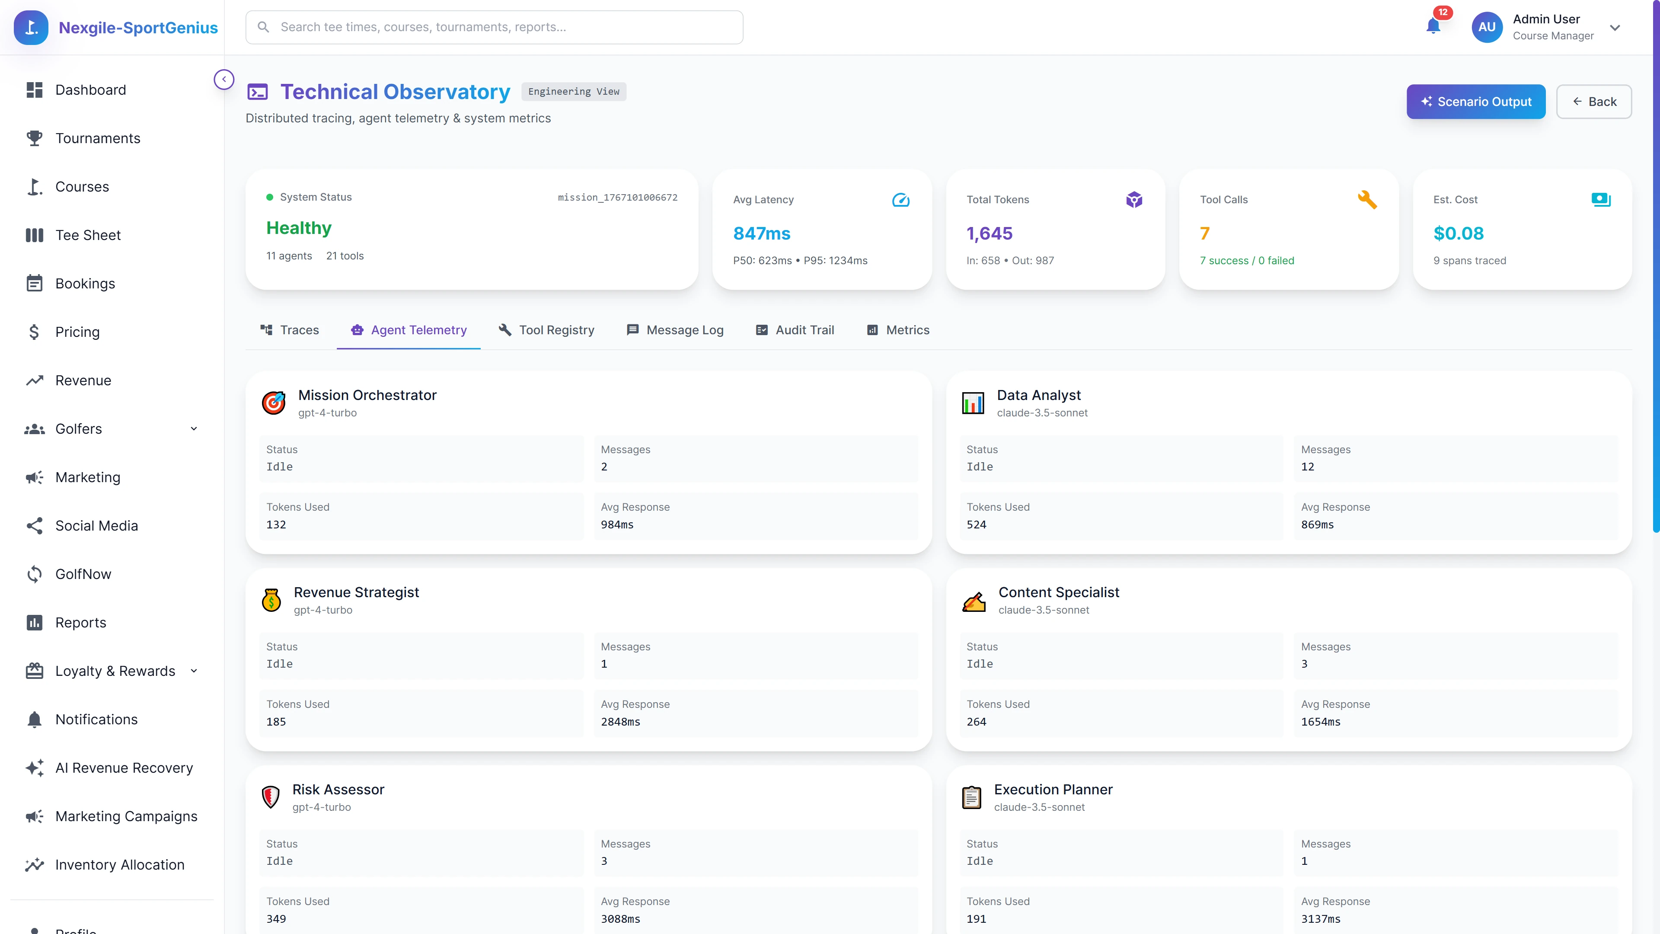The image size is (1660, 934).
Task: Collapse the sidebar with the chevron arrow
Action: tap(223, 79)
